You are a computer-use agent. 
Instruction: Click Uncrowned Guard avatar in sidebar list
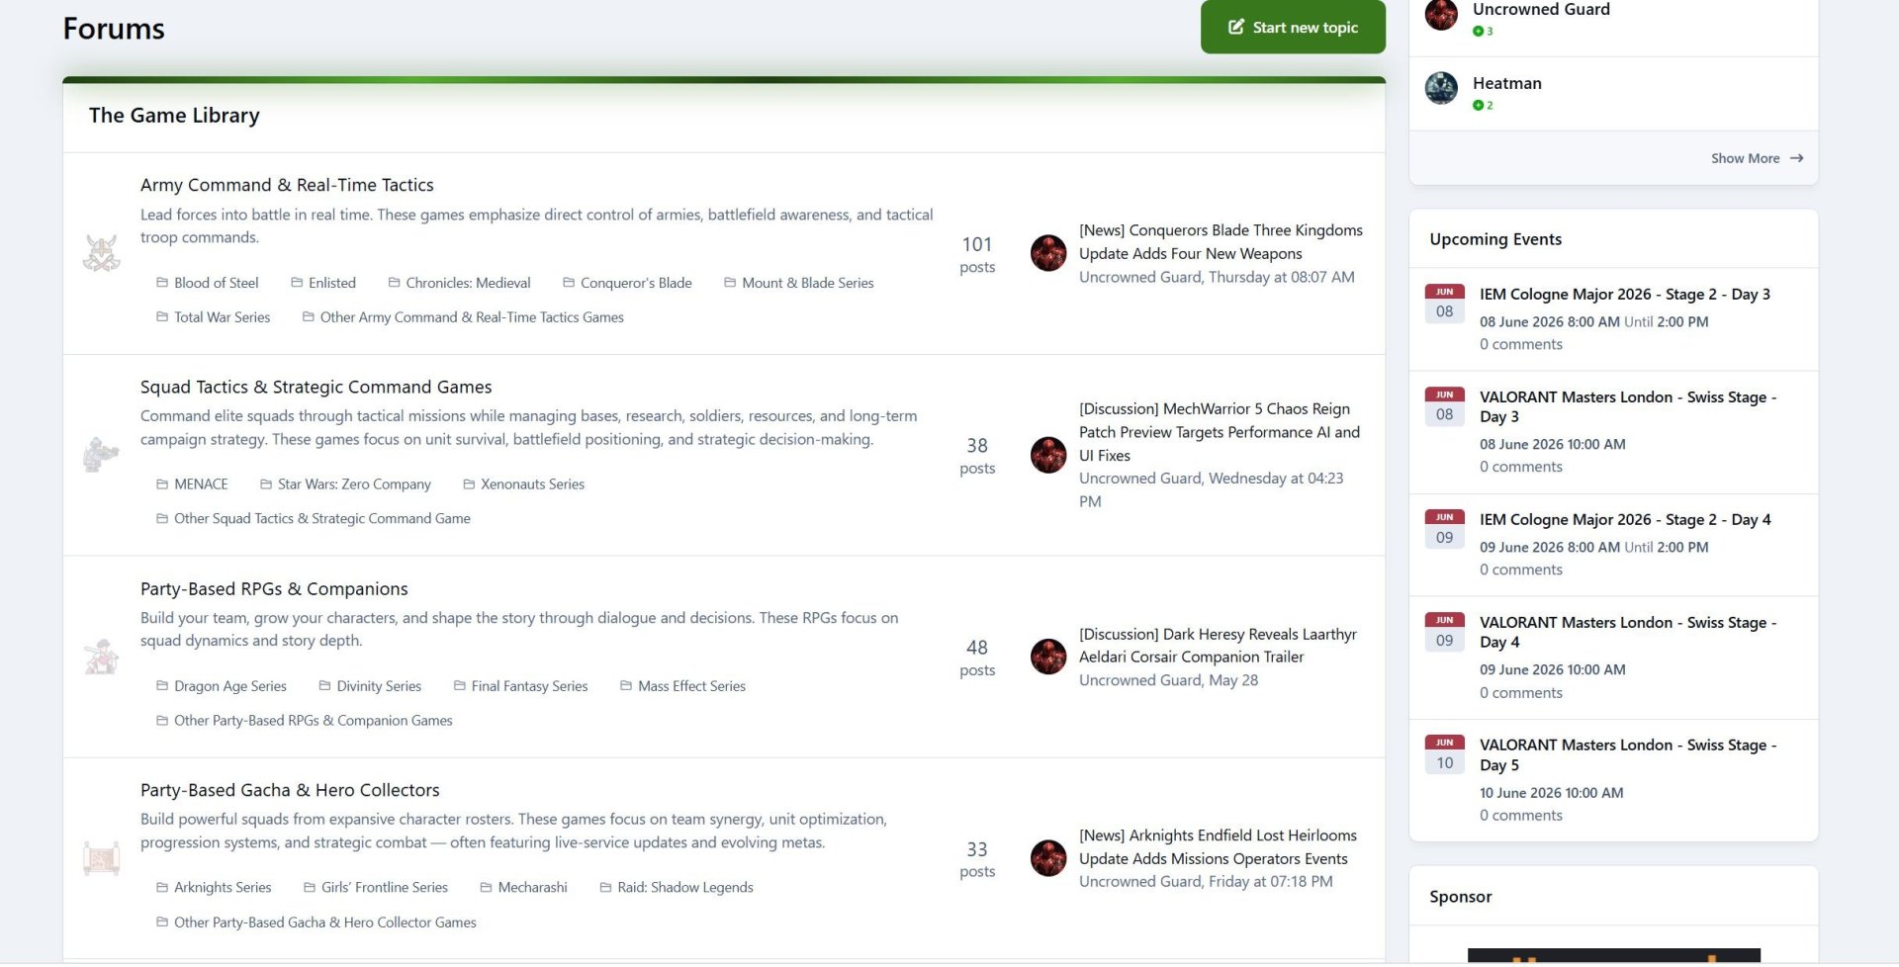point(1441,14)
